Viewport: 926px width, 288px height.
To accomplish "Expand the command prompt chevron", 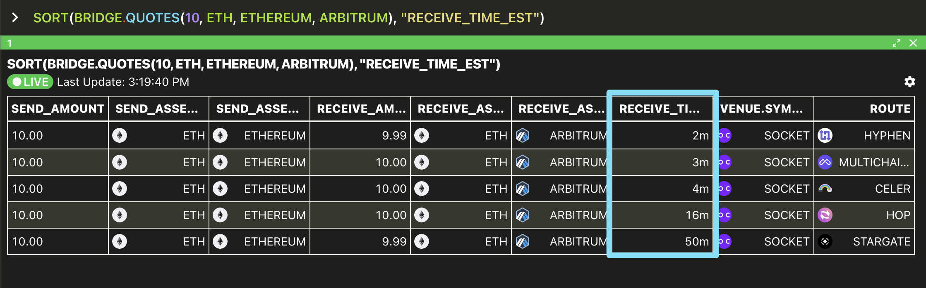I will point(15,17).
